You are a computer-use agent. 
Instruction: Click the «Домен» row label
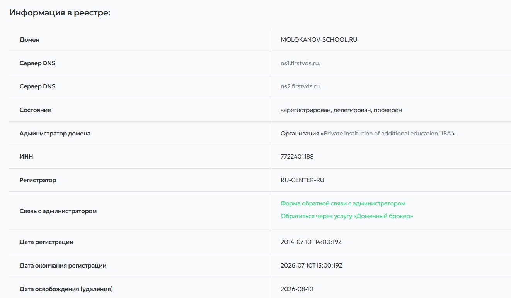29,40
